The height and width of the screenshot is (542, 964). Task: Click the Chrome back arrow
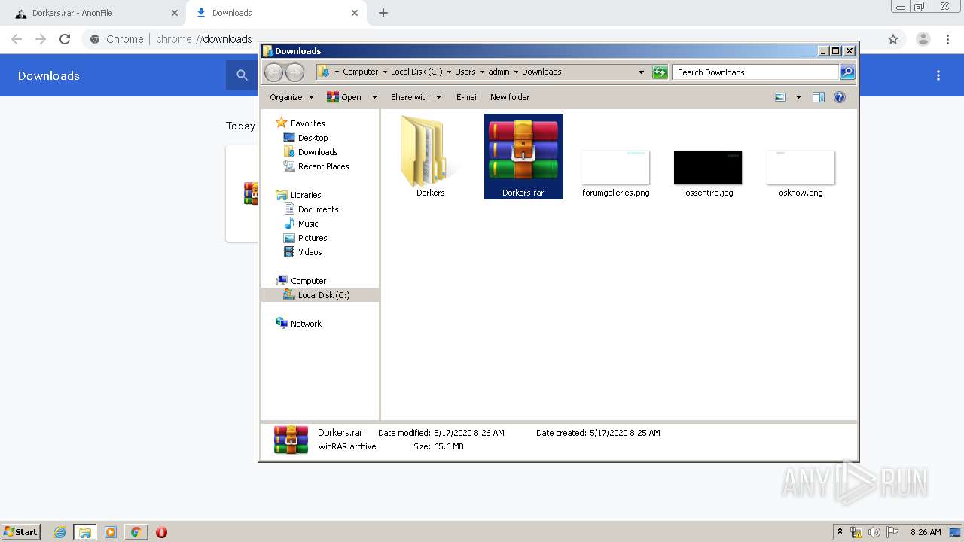pyautogui.click(x=17, y=39)
